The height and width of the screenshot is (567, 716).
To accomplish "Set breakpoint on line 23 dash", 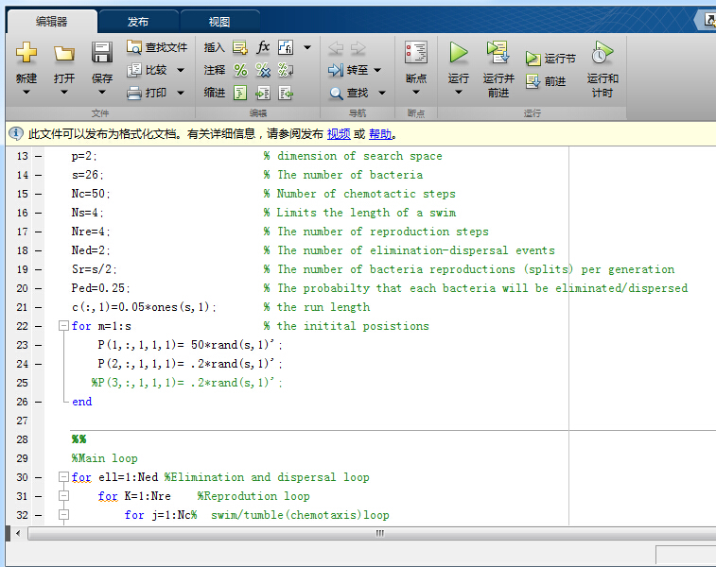I will click(39, 345).
